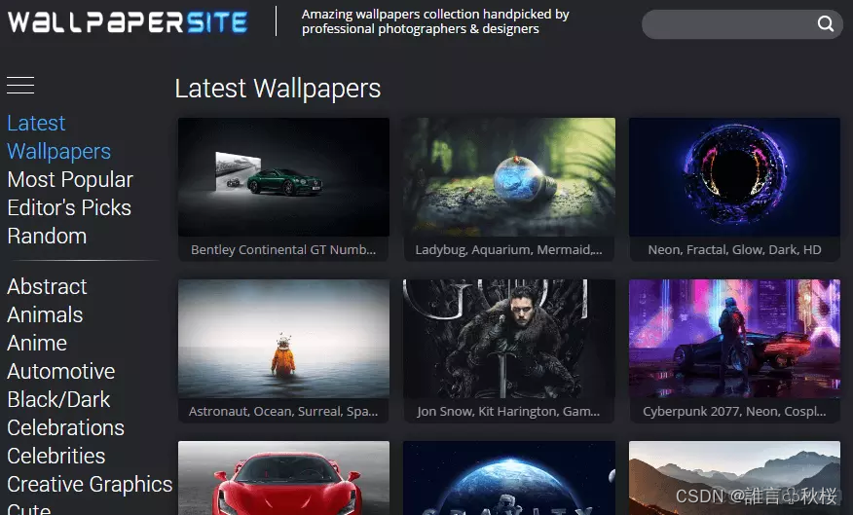Open the ladybug and aquarium bulb thumbnail
Screen dimensions: 853x515
point(509,177)
